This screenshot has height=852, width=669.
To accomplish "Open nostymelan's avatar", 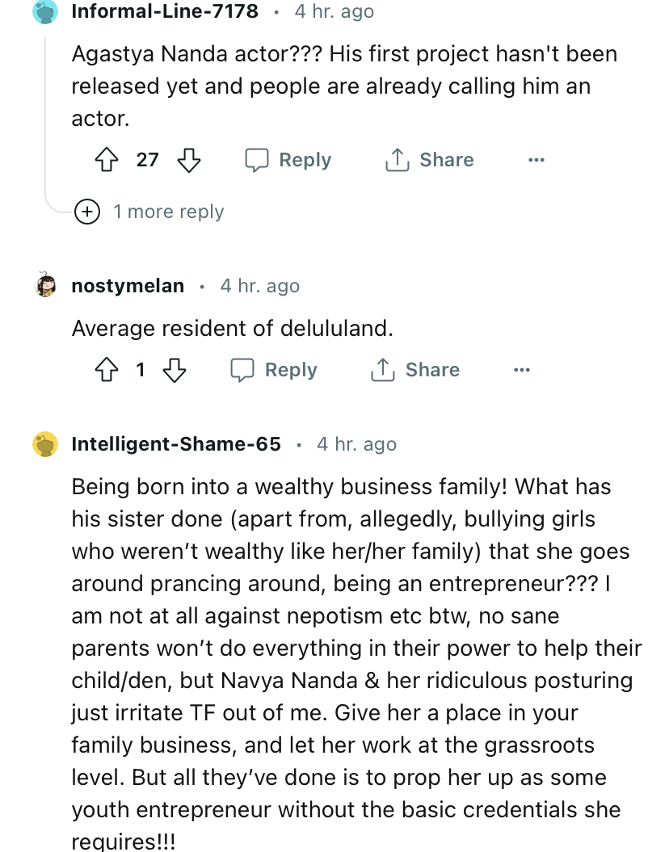I will pos(46,286).
